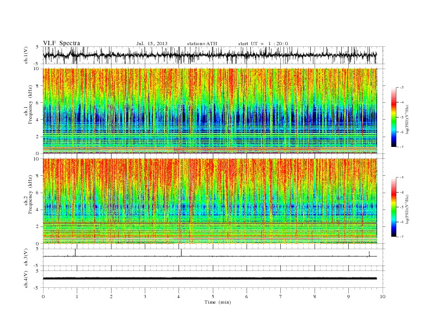The image size is (431, 333).
Task: Click the ch.4 waveform trace
Action: 210,279
